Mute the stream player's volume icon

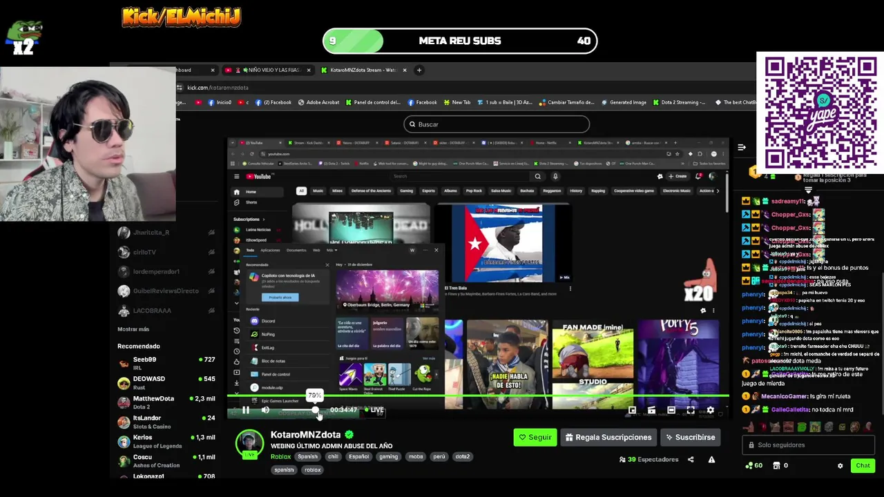tap(265, 410)
